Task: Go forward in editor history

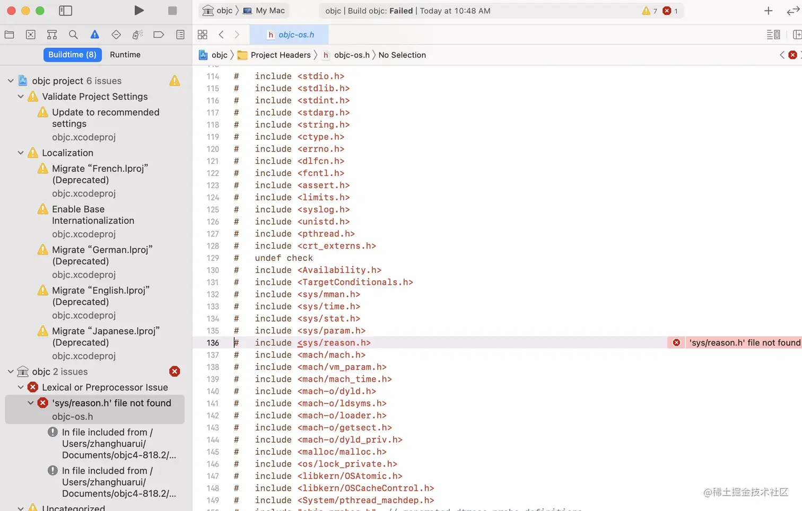Action: (237, 34)
